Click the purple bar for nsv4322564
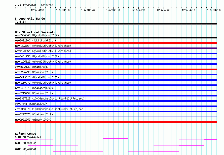224x155 pixels. 116,48
